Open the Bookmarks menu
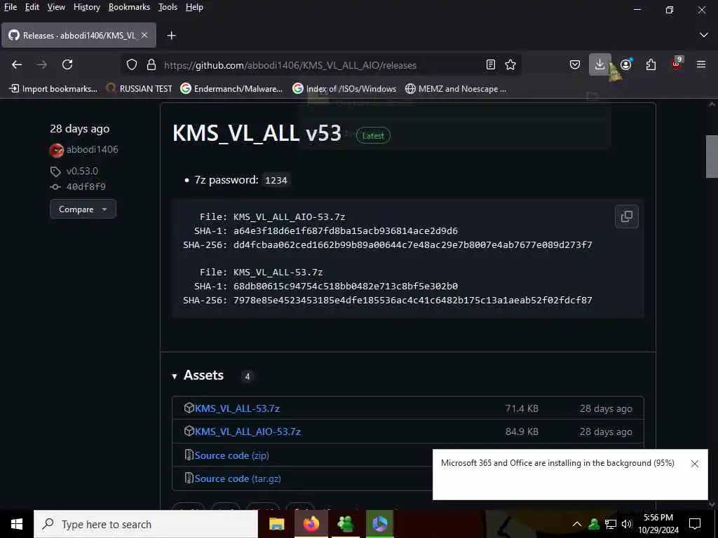718x538 pixels. coord(129,7)
